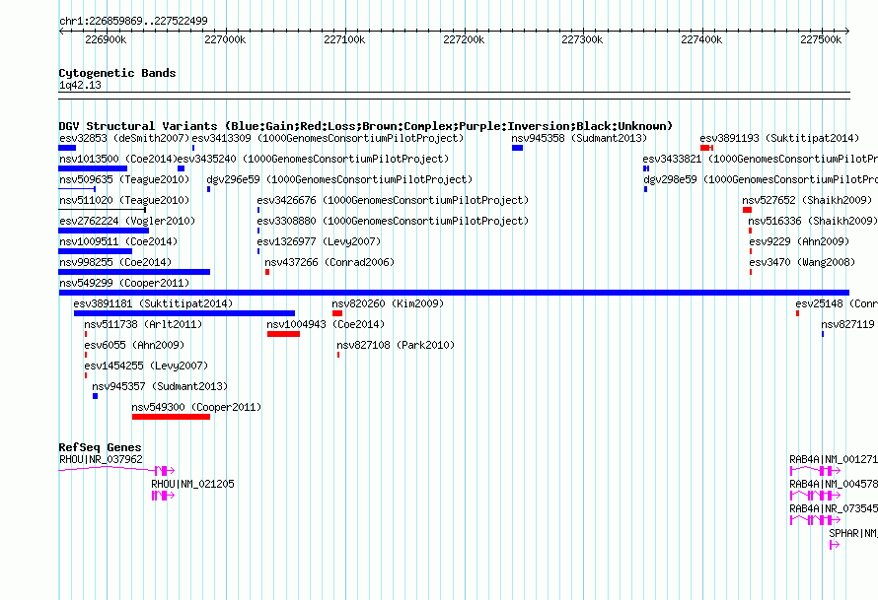Image resolution: width=878 pixels, height=600 pixels.
Task: Click the 227200k ruler position
Action: pos(464,39)
